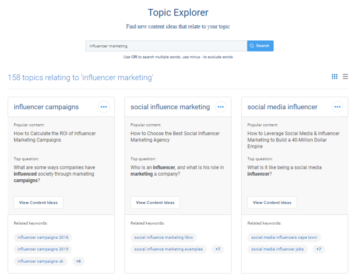Select keyword tag influencer campaigns uk
360x280 pixels.
[40, 261]
